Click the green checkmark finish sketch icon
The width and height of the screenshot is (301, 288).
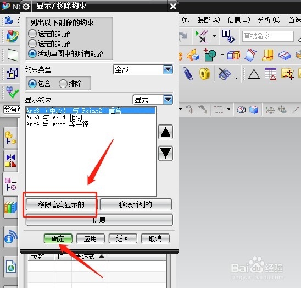[13, 92]
